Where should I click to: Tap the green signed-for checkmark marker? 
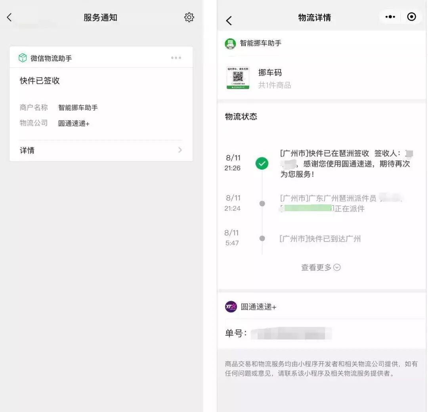[x=262, y=164]
